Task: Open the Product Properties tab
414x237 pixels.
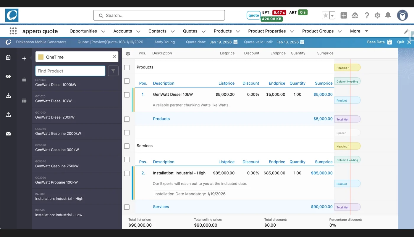Action: (267, 31)
